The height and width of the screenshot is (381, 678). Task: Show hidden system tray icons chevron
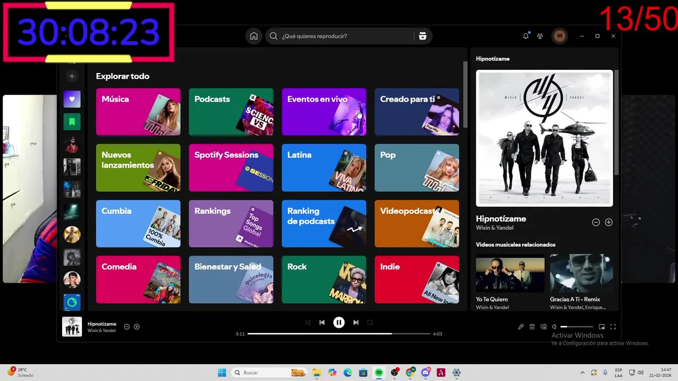click(x=583, y=373)
